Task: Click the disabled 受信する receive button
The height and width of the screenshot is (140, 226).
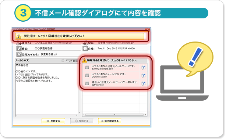Action: point(82,121)
